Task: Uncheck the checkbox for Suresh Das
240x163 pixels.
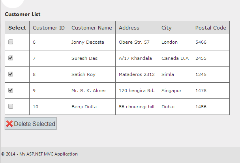Action: click(11, 58)
